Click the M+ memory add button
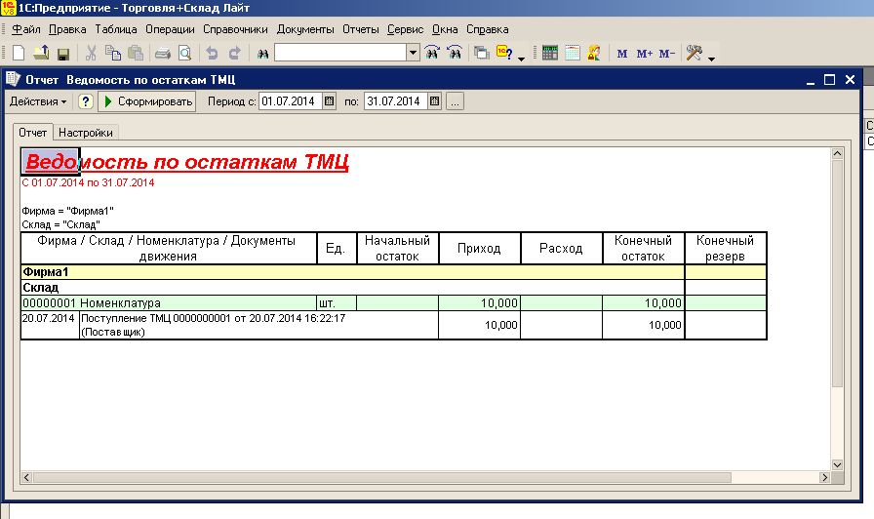Viewport: 874px width, 519px height. tap(645, 54)
